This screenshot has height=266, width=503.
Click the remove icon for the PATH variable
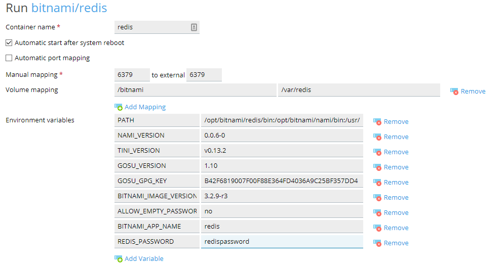[377, 122]
